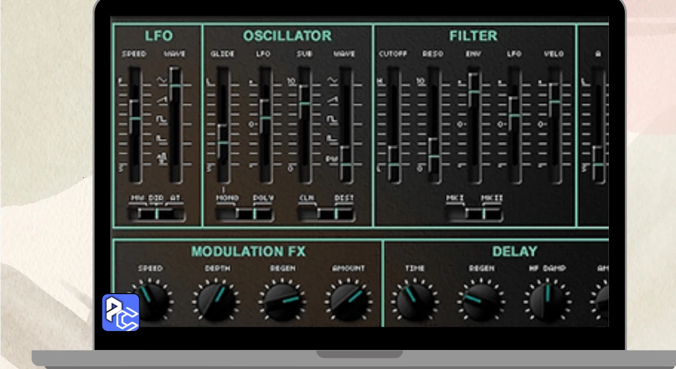Click the Delay Regen knob
Viewport: 676px width, 369px height.
pyautogui.click(x=482, y=301)
